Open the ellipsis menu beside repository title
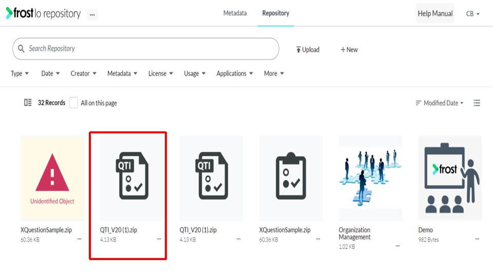 [92, 14]
